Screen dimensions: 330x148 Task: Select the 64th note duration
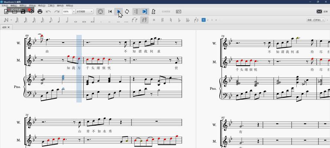pos(26,20)
